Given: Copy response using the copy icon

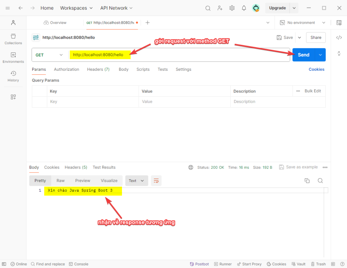Looking at the screenshot, I should click(307, 181).
